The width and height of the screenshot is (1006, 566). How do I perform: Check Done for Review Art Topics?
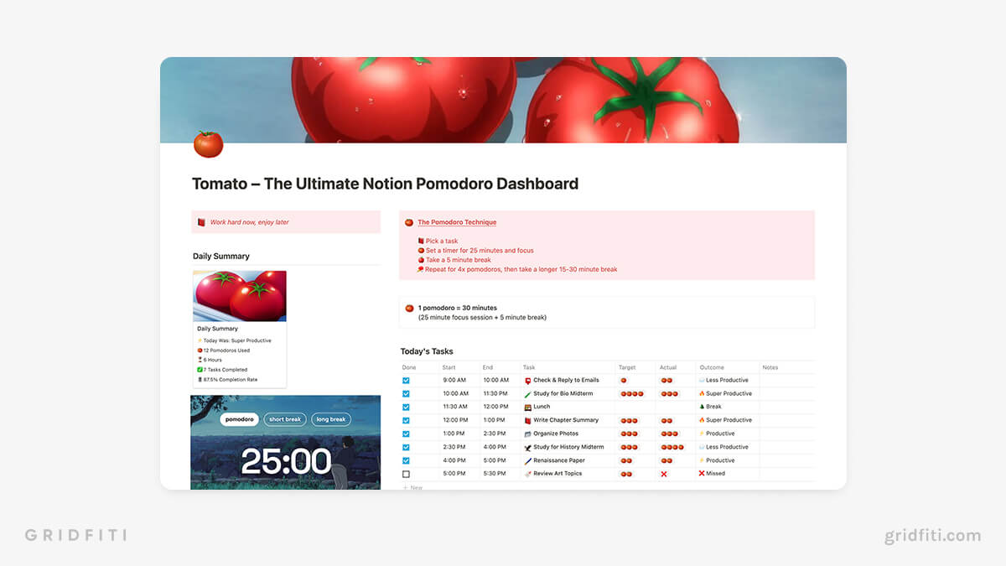tap(406, 474)
